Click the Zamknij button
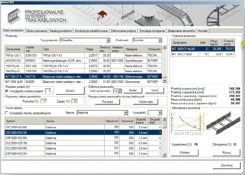This screenshot has width=245, height=175. click(x=226, y=165)
